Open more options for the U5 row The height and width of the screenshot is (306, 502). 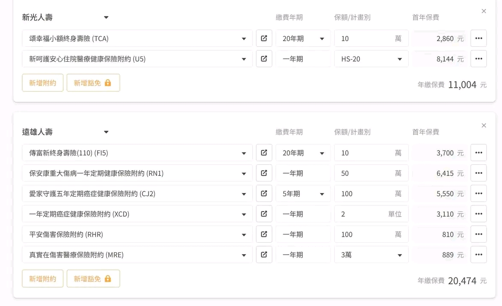pos(478,59)
